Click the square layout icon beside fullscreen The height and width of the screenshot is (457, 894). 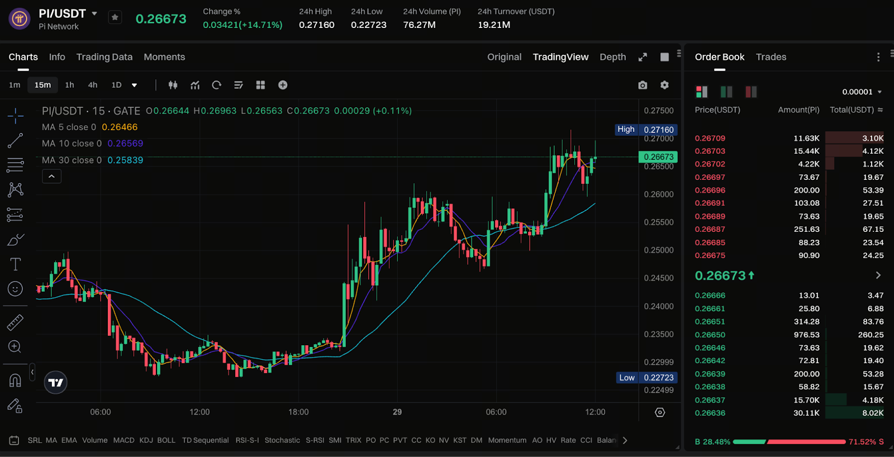click(x=664, y=57)
